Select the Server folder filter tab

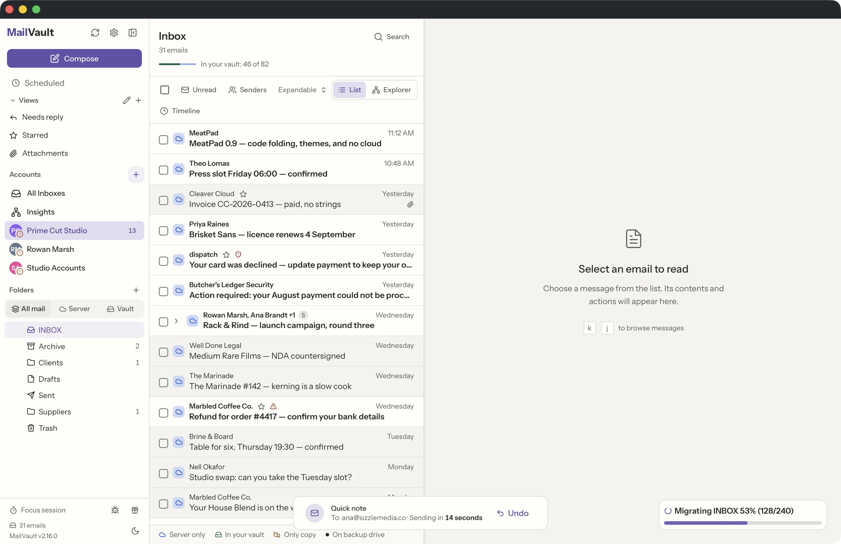click(x=74, y=309)
